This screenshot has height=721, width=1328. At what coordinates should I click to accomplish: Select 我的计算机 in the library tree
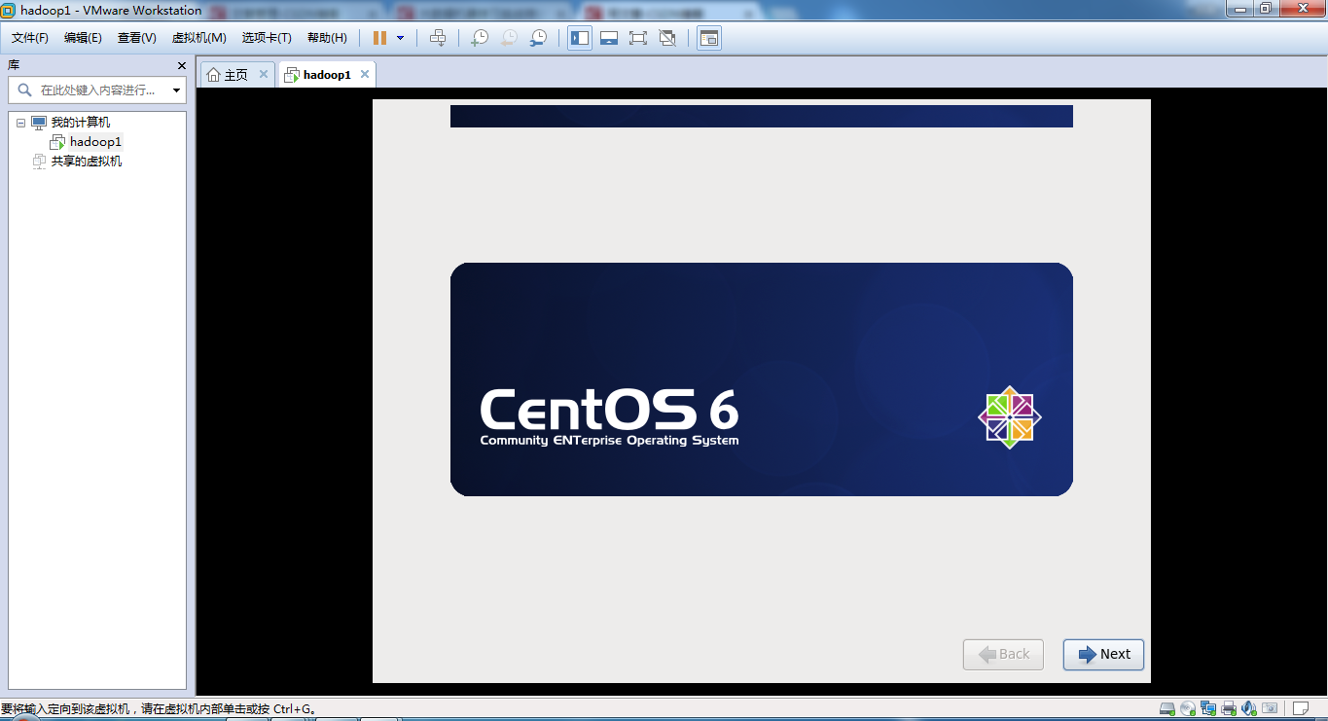point(81,123)
